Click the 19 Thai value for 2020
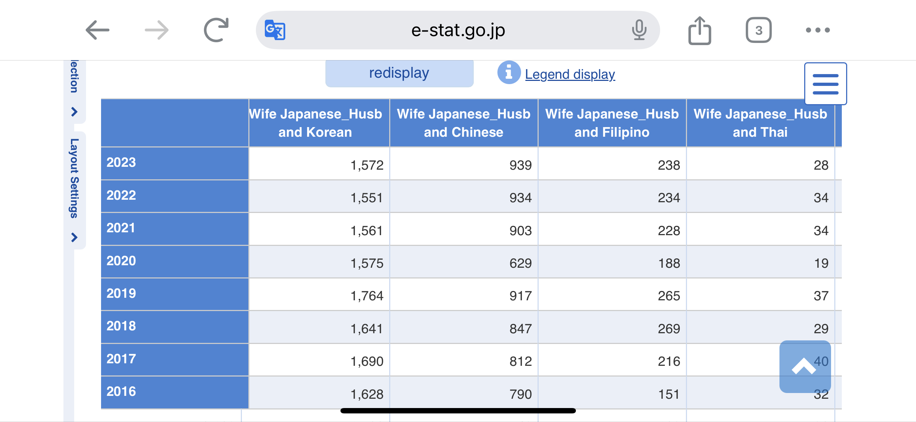Screen dimensions: 916x422 760,262
